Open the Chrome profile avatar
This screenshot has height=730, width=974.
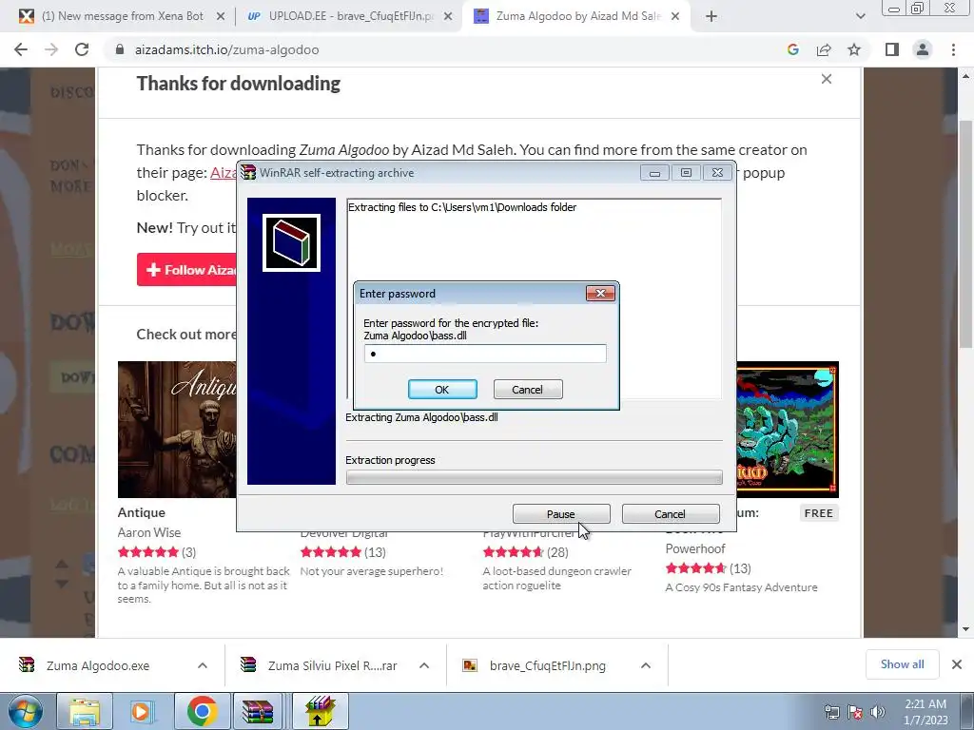(923, 49)
